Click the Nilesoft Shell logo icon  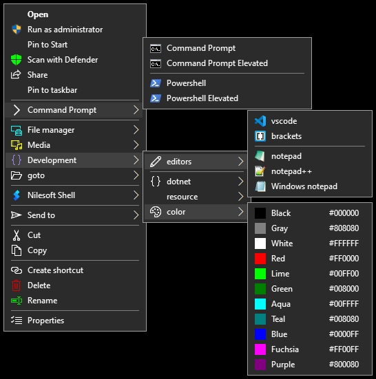17,195
